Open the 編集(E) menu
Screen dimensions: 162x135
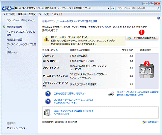tap(22, 14)
